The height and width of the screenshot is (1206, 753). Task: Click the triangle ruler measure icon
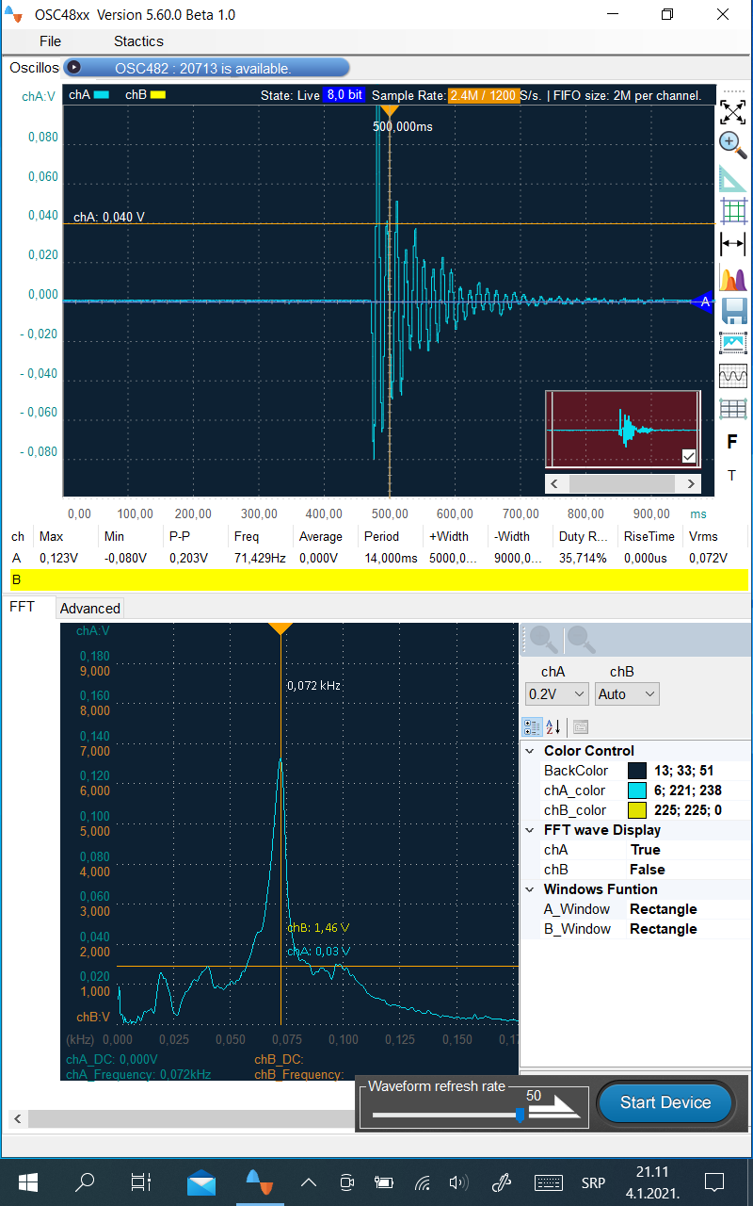coord(732,178)
